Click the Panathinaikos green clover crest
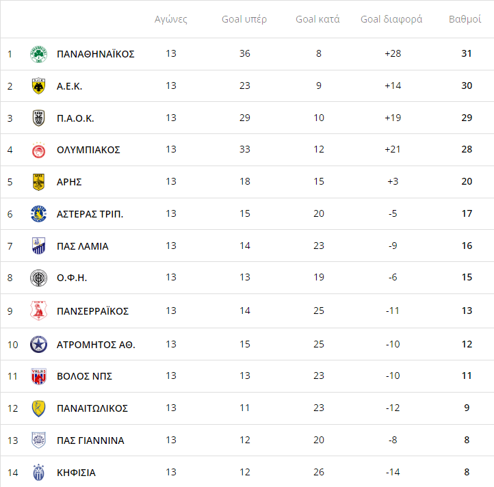The width and height of the screenshot is (494, 487). click(38, 54)
